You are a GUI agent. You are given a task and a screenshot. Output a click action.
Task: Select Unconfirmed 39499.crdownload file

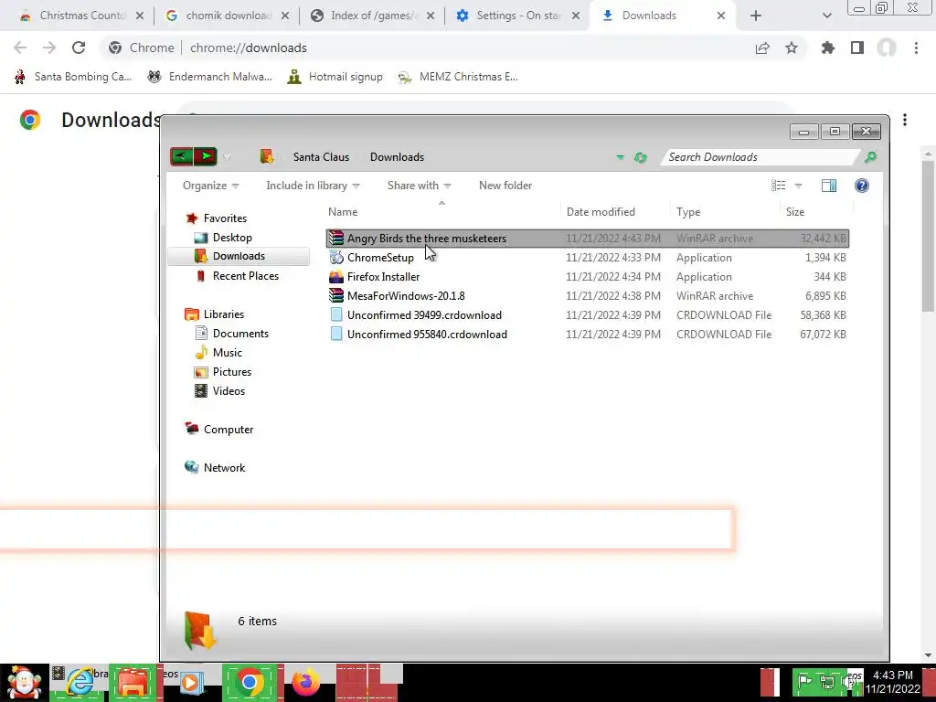click(588, 314)
